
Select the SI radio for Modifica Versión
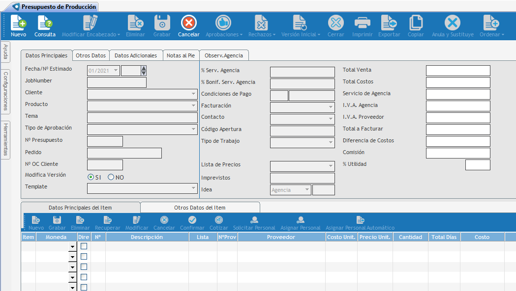click(91, 177)
